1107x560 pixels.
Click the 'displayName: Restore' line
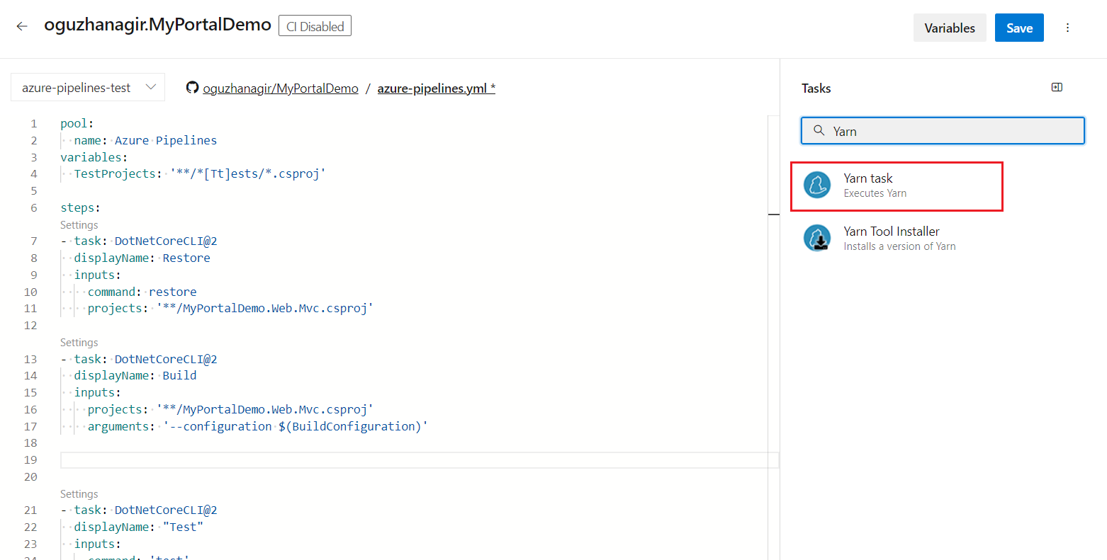[142, 258]
